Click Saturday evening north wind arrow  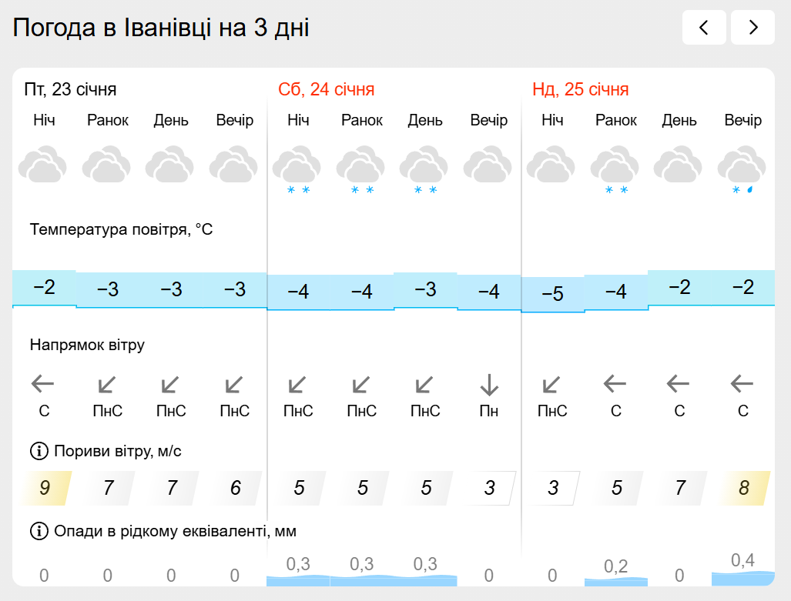tap(489, 383)
